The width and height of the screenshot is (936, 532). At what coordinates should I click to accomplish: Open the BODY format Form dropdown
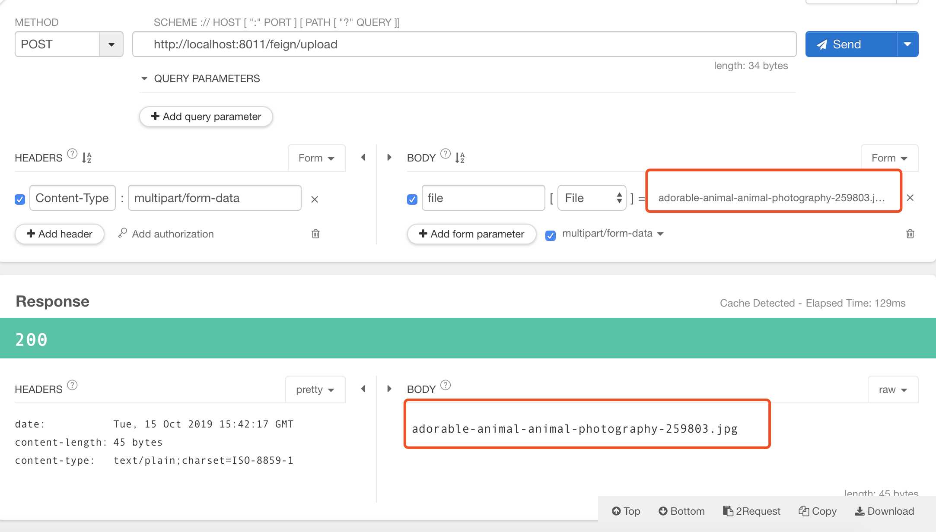[890, 157]
